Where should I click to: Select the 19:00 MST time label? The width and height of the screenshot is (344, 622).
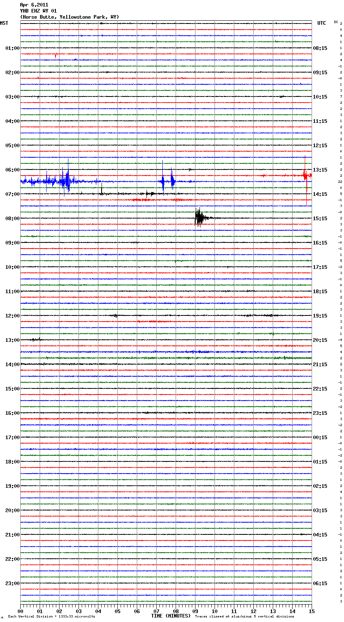pos(13,486)
